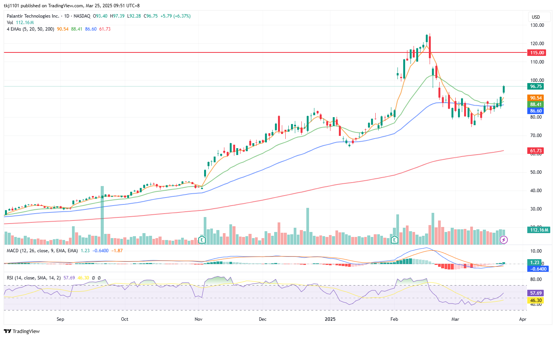Click the RSI 57.69 axis label

point(536,293)
